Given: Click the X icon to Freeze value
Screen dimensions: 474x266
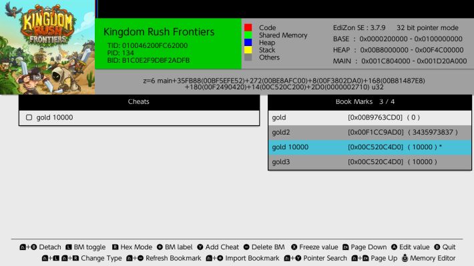Looking at the screenshot, I should [x=294, y=247].
